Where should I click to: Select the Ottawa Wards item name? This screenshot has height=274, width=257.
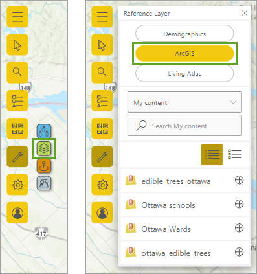[x=166, y=229]
